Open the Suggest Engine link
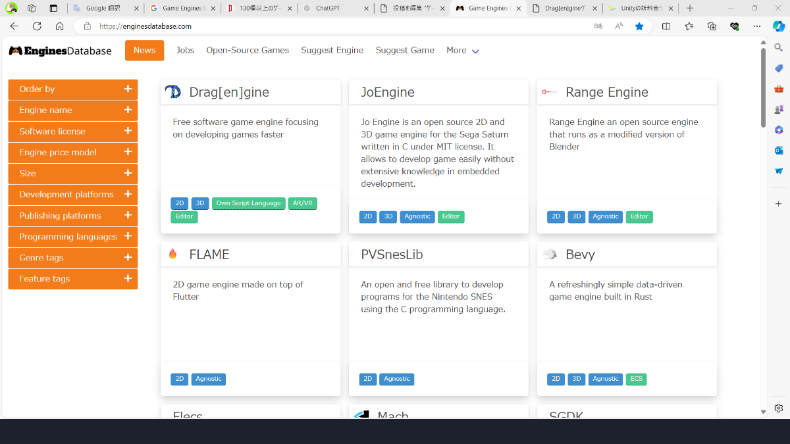 click(332, 50)
